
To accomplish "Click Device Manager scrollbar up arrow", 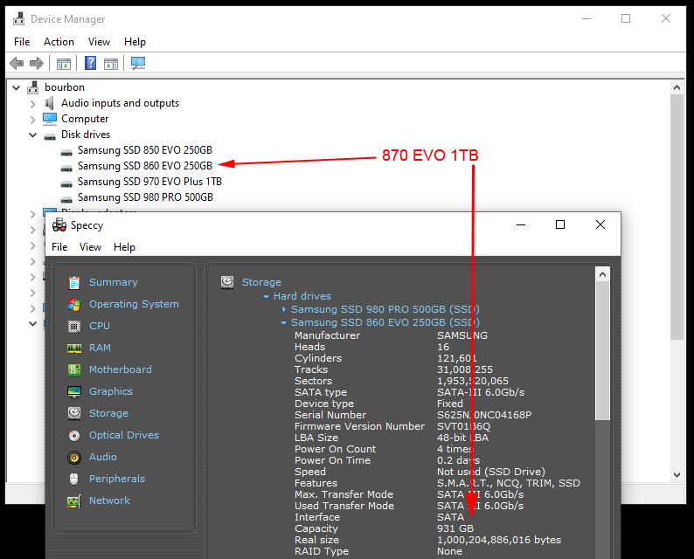I will (x=677, y=87).
